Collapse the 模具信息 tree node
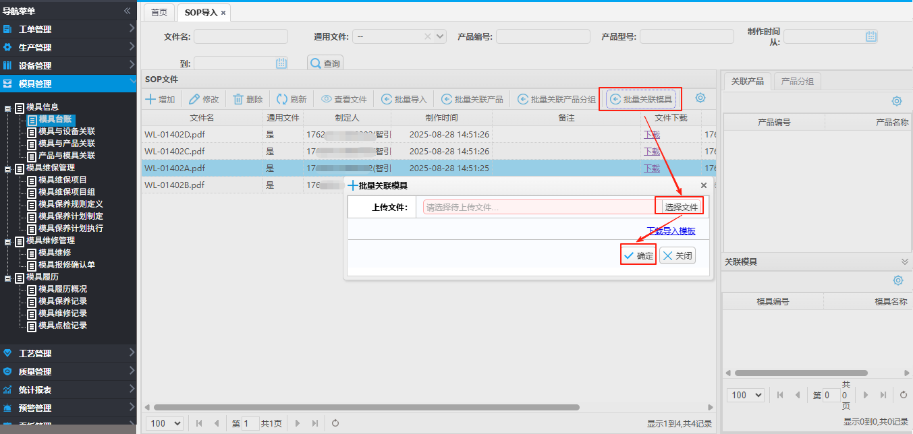913x434 pixels. click(x=8, y=107)
